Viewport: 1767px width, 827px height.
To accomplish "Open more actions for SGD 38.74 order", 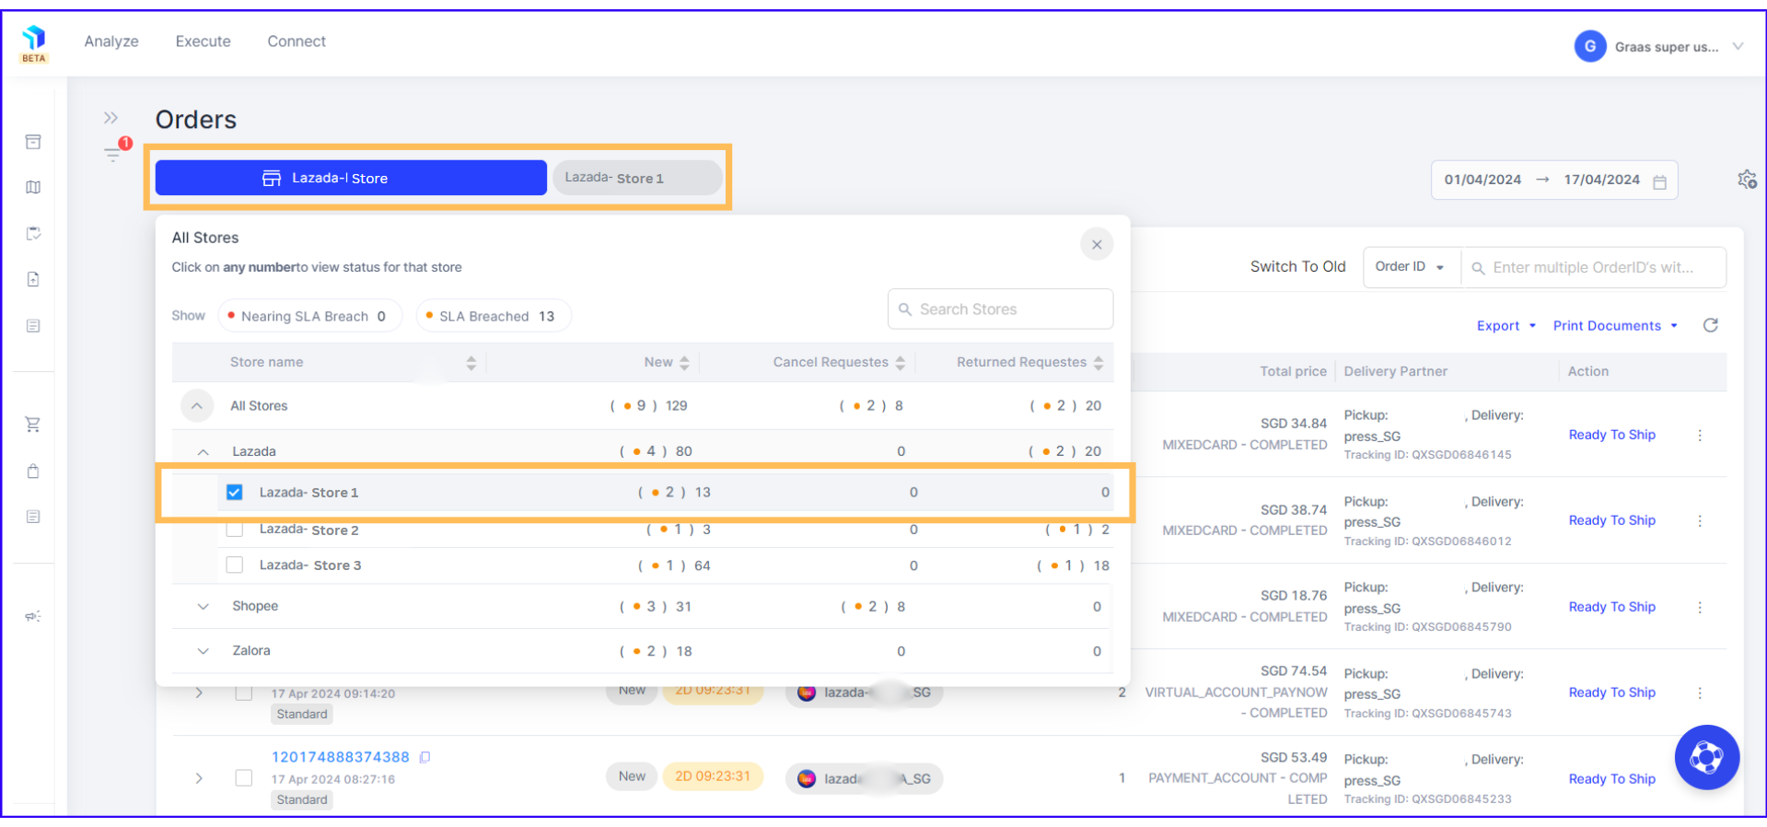I will pos(1700,521).
